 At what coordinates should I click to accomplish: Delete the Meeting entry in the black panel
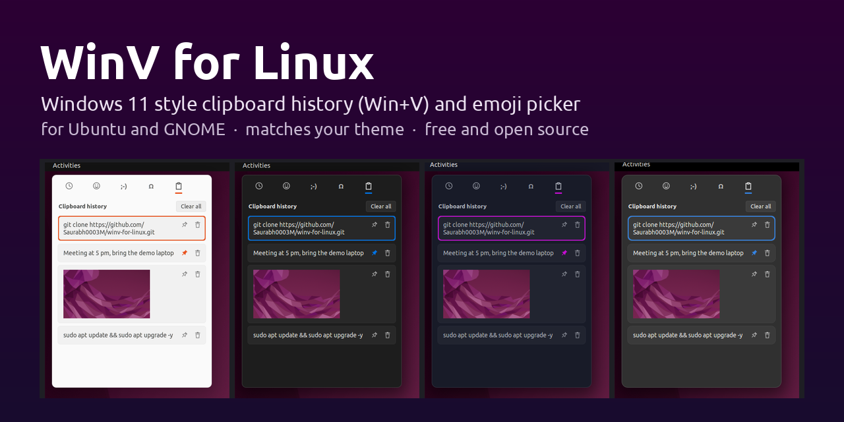(x=388, y=253)
